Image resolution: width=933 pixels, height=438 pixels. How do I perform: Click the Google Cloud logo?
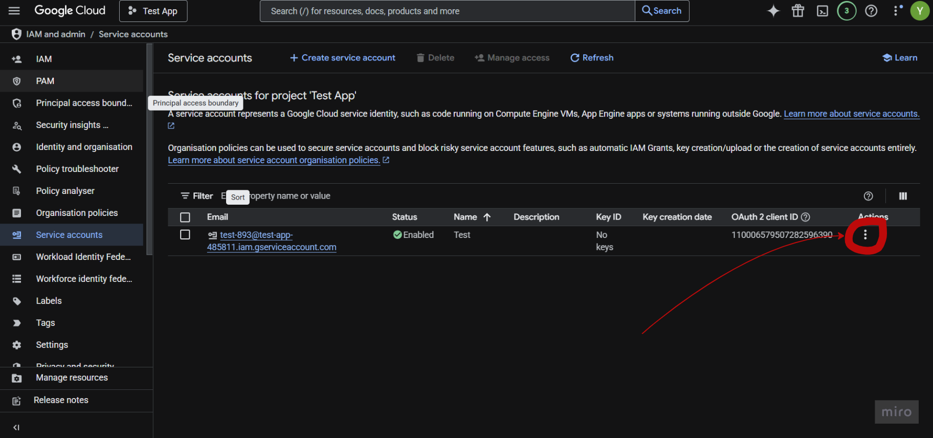pyautogui.click(x=70, y=11)
